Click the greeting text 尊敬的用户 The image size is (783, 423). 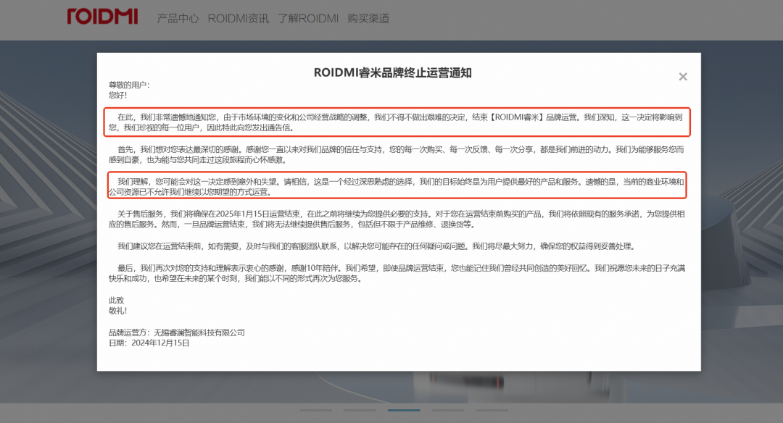coord(129,85)
